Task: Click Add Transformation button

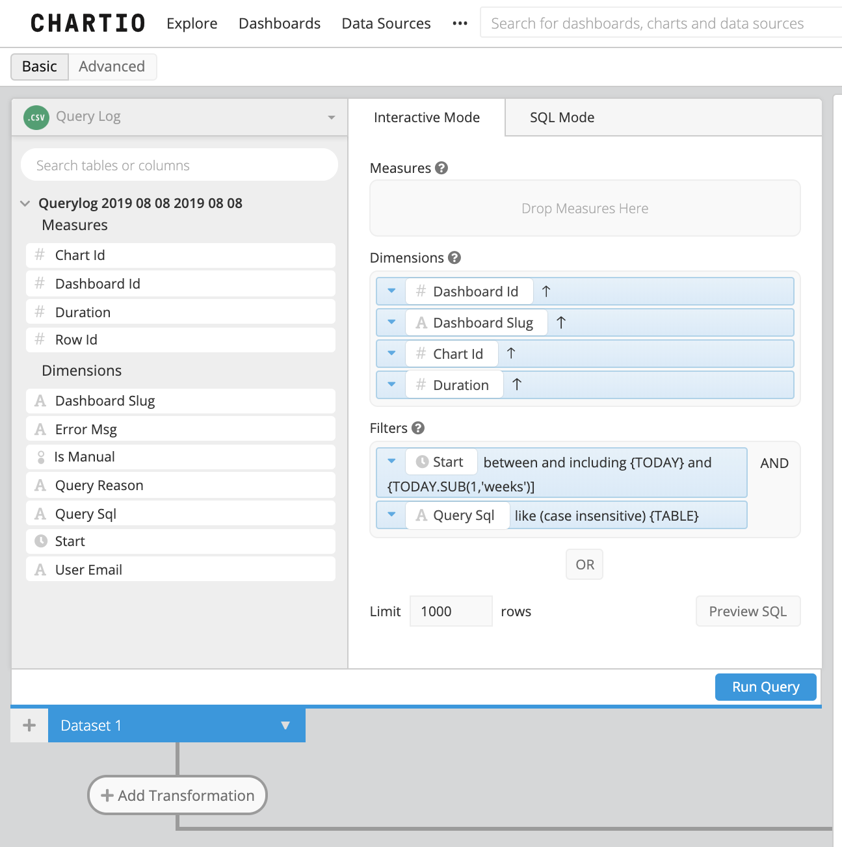Action: (x=178, y=795)
